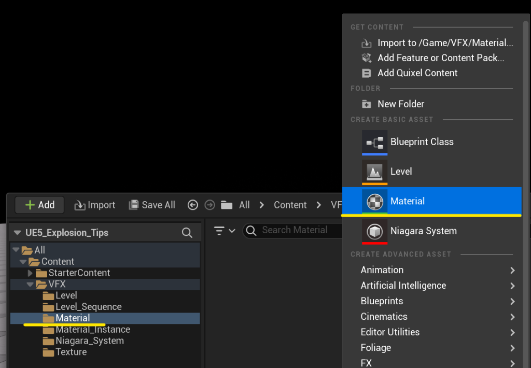Select the All breadcrumb segment
Screen dimensions: 531x368
pyautogui.click(x=244, y=205)
